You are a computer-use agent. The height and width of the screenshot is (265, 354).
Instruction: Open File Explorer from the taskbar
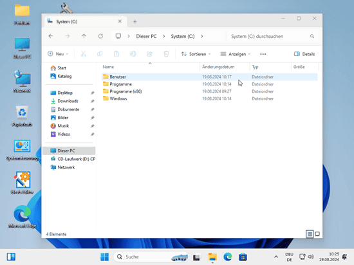pos(212,257)
